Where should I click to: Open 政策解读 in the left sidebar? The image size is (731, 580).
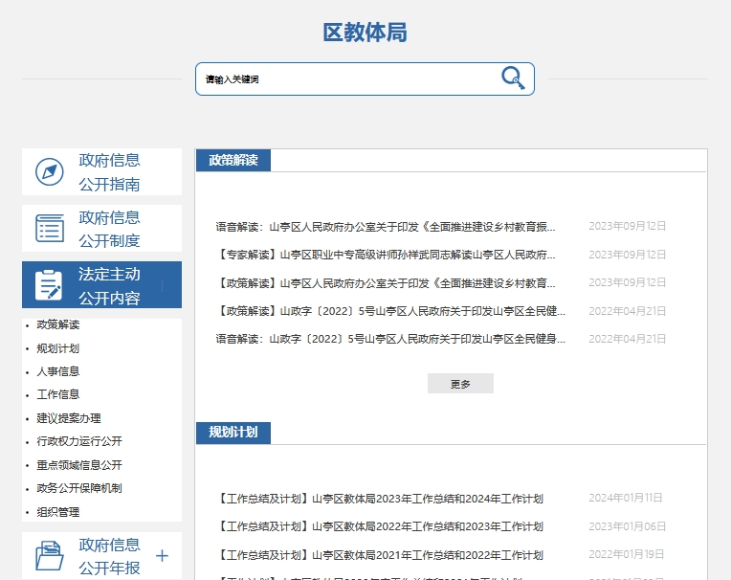(58, 324)
